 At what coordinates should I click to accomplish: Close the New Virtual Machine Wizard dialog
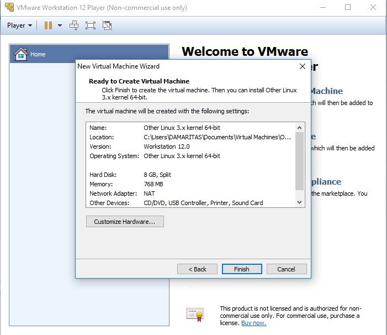point(302,66)
